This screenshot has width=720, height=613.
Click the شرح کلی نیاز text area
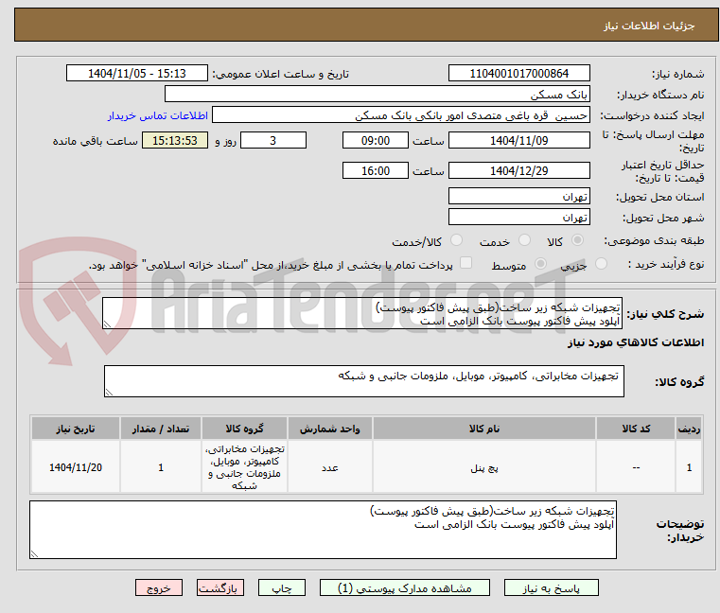click(x=362, y=313)
